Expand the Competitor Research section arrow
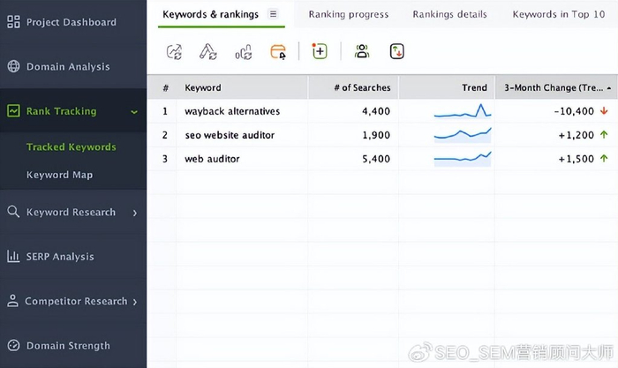 point(134,302)
